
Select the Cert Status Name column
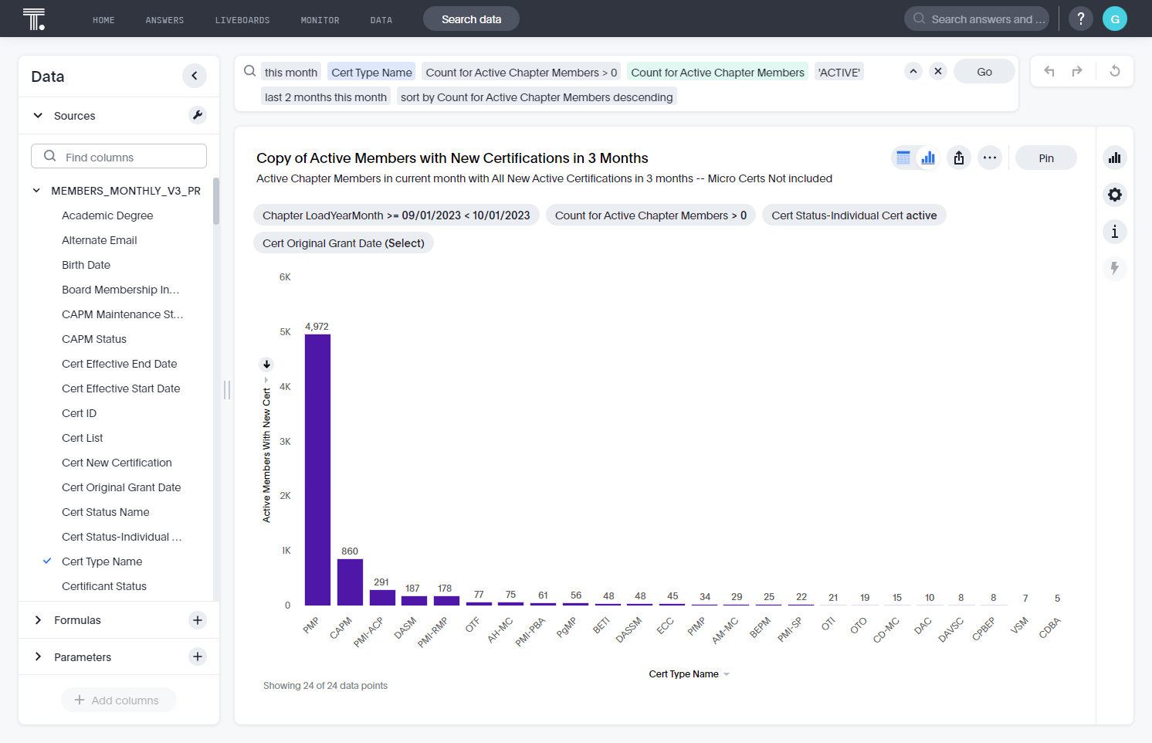tap(106, 512)
